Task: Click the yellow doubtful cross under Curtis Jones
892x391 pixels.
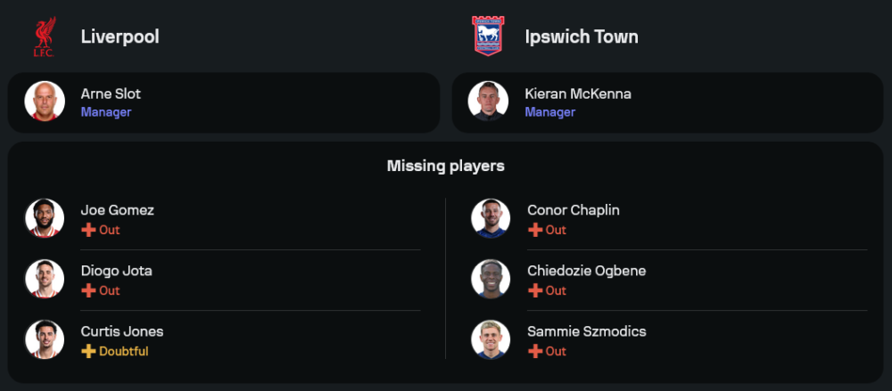Action: pyautogui.click(x=88, y=351)
